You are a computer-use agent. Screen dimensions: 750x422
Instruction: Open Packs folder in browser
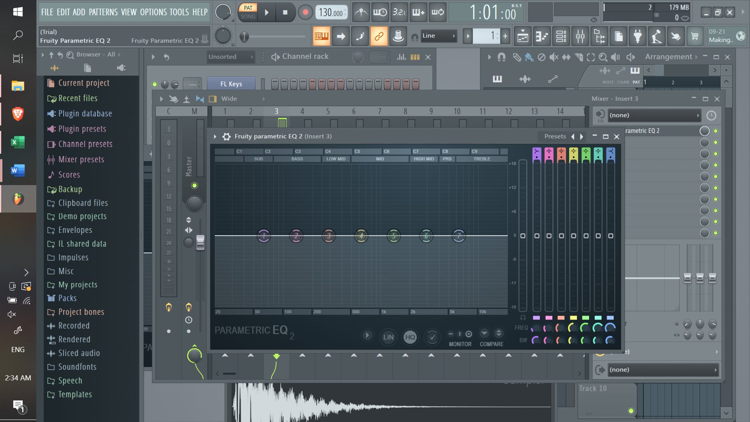pos(67,298)
